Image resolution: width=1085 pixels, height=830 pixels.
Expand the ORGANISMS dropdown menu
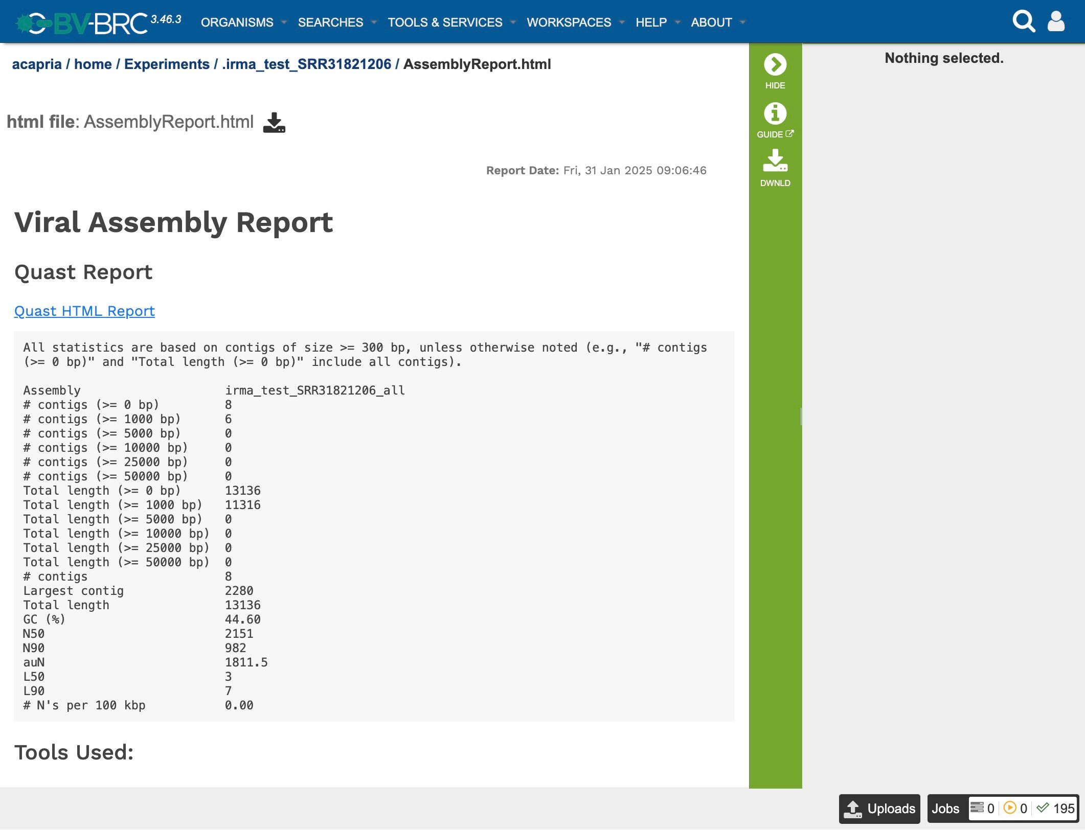(237, 22)
